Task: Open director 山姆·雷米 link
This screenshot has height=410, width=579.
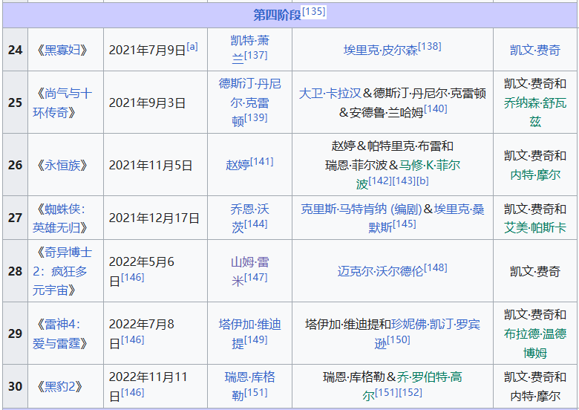Action: 249,262
